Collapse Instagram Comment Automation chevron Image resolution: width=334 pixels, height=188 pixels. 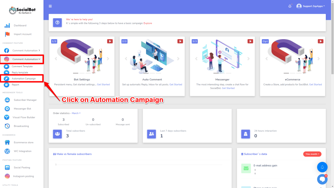pyautogui.click(x=39, y=59)
